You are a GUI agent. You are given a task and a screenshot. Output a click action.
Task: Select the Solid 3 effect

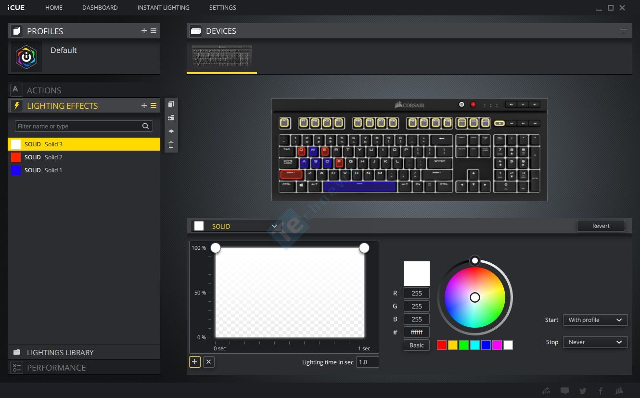[x=84, y=144]
